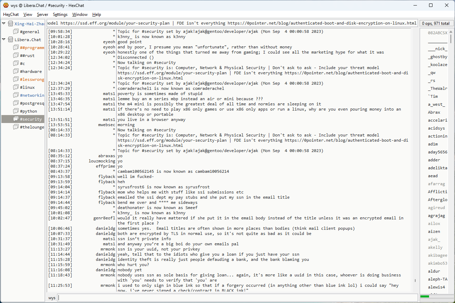Viewport: 455px width, 303px height.
Task: Select user accelari in the user list
Action: coord(437,120)
